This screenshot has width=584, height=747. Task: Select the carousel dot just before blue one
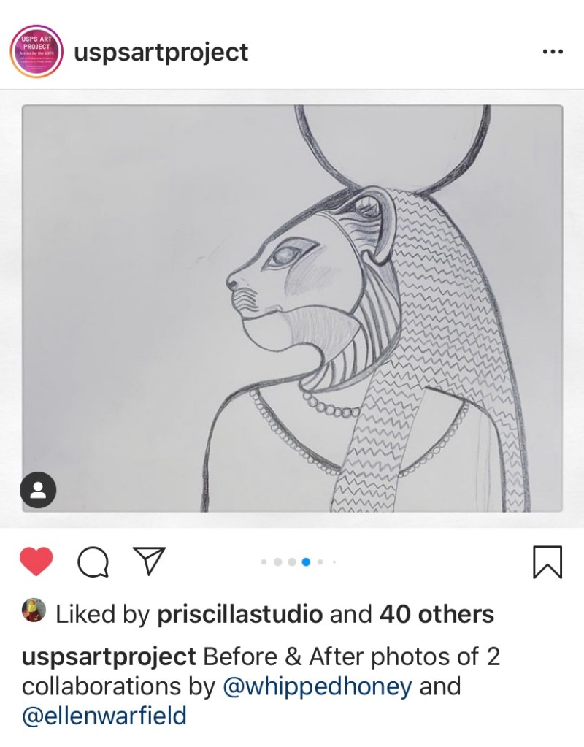click(x=291, y=562)
